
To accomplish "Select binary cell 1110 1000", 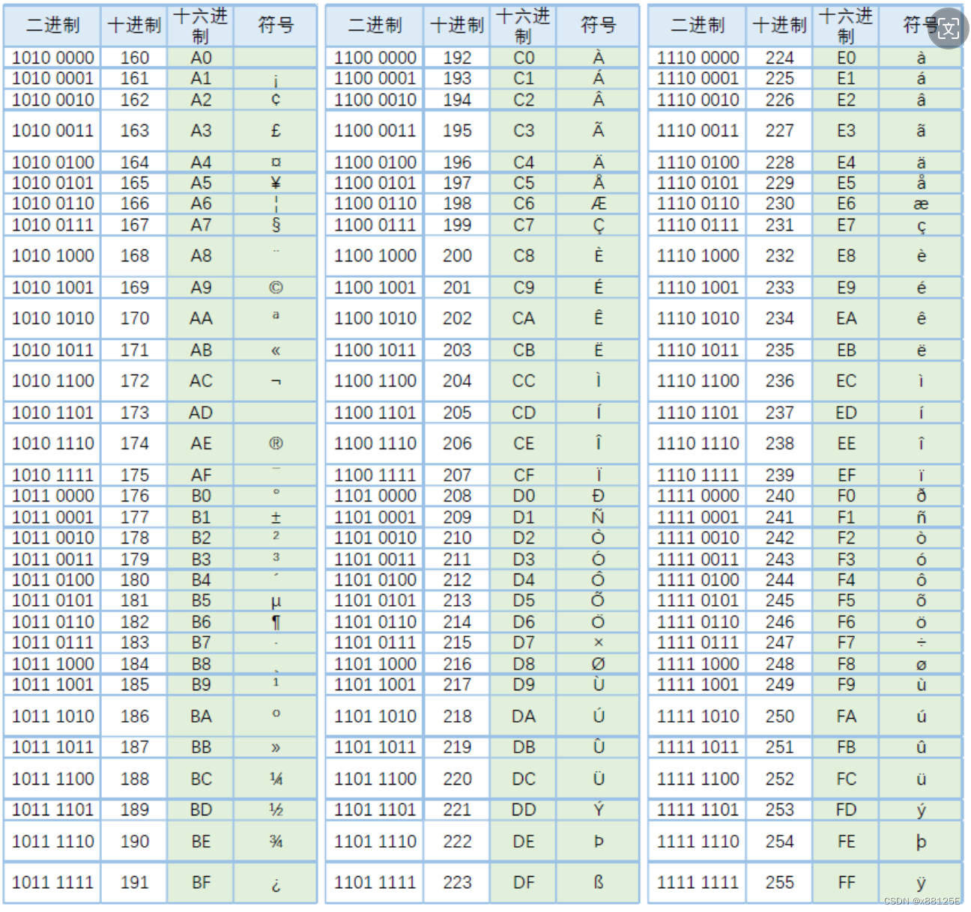I will coord(698,256).
